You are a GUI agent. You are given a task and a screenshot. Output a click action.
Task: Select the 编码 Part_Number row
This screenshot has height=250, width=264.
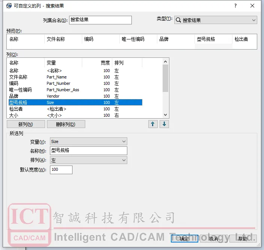pyautogui.click(x=75, y=83)
